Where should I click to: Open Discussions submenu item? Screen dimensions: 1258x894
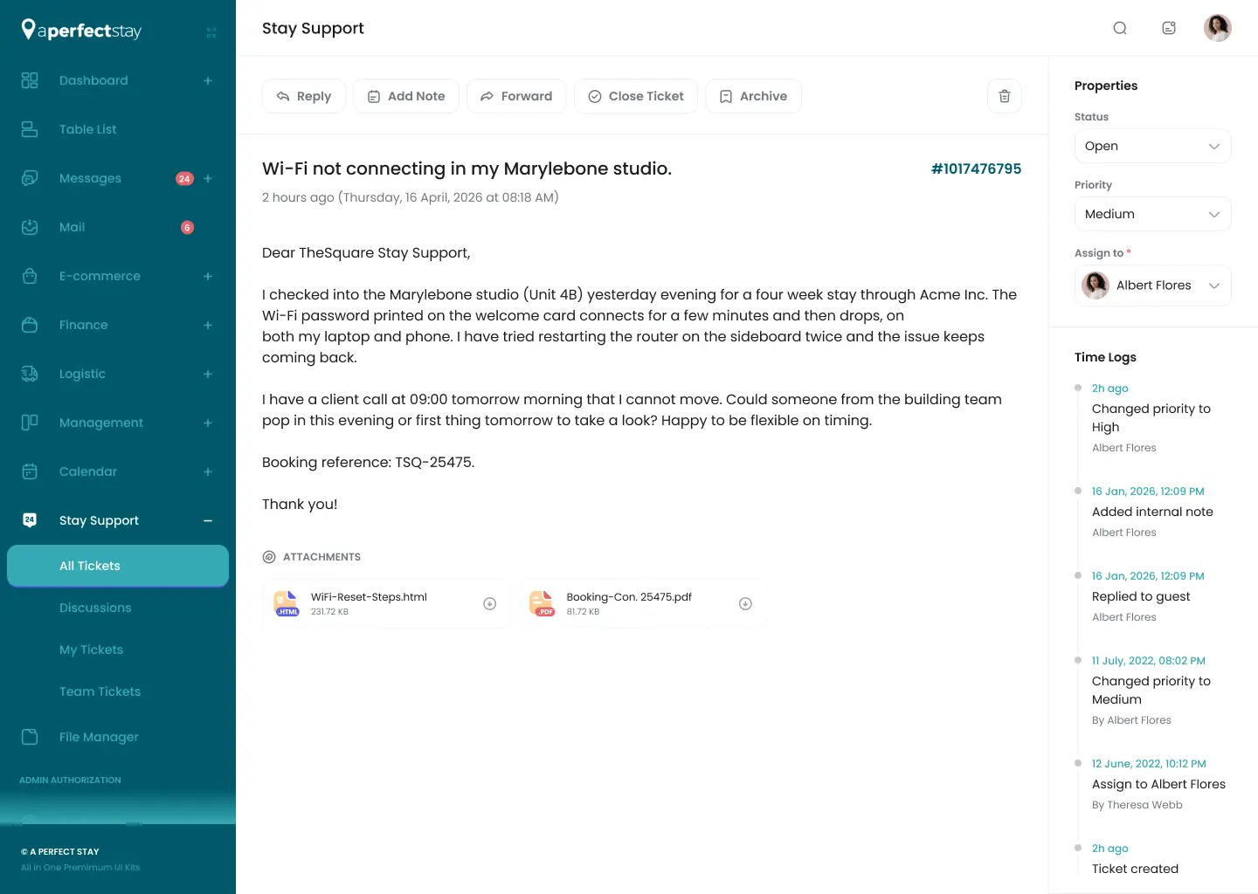click(95, 608)
